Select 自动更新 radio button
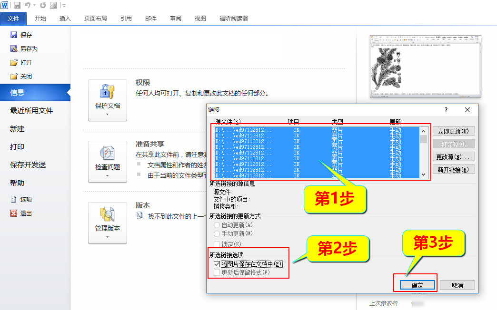Image resolution: width=497 pixels, height=310 pixels. click(217, 225)
